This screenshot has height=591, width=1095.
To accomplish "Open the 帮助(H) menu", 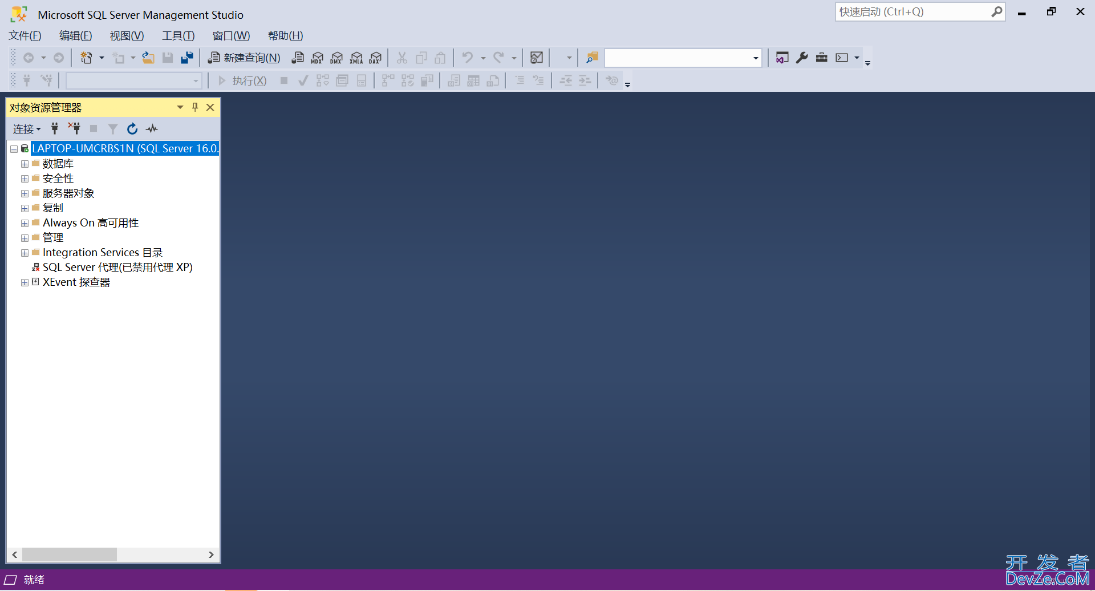I will point(285,36).
